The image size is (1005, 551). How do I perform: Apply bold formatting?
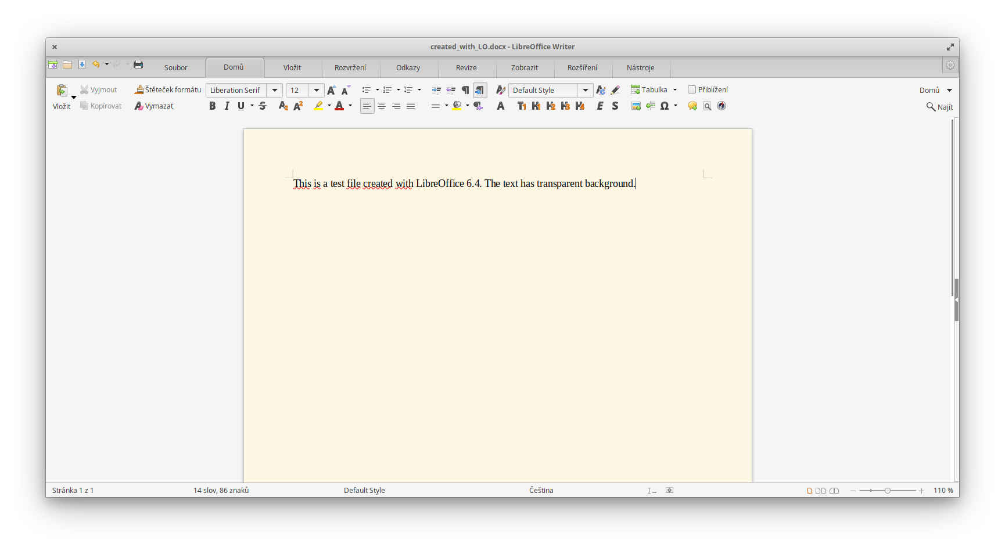point(212,106)
